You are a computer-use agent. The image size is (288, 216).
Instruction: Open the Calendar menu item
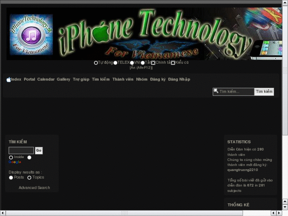pyautogui.click(x=46, y=79)
